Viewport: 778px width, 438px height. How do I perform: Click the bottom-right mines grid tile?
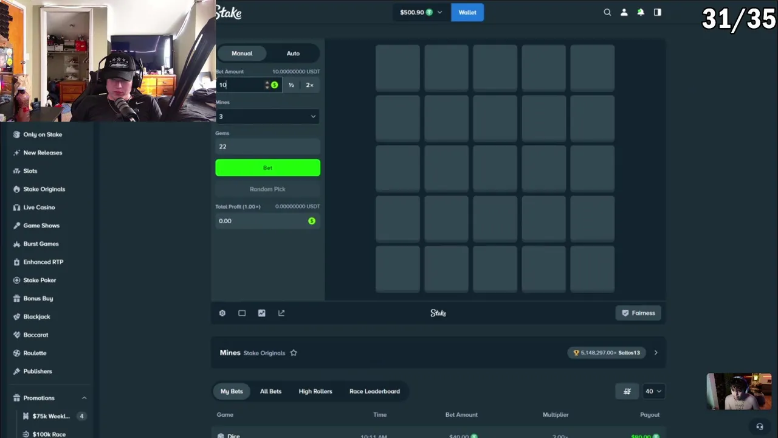pyautogui.click(x=592, y=268)
